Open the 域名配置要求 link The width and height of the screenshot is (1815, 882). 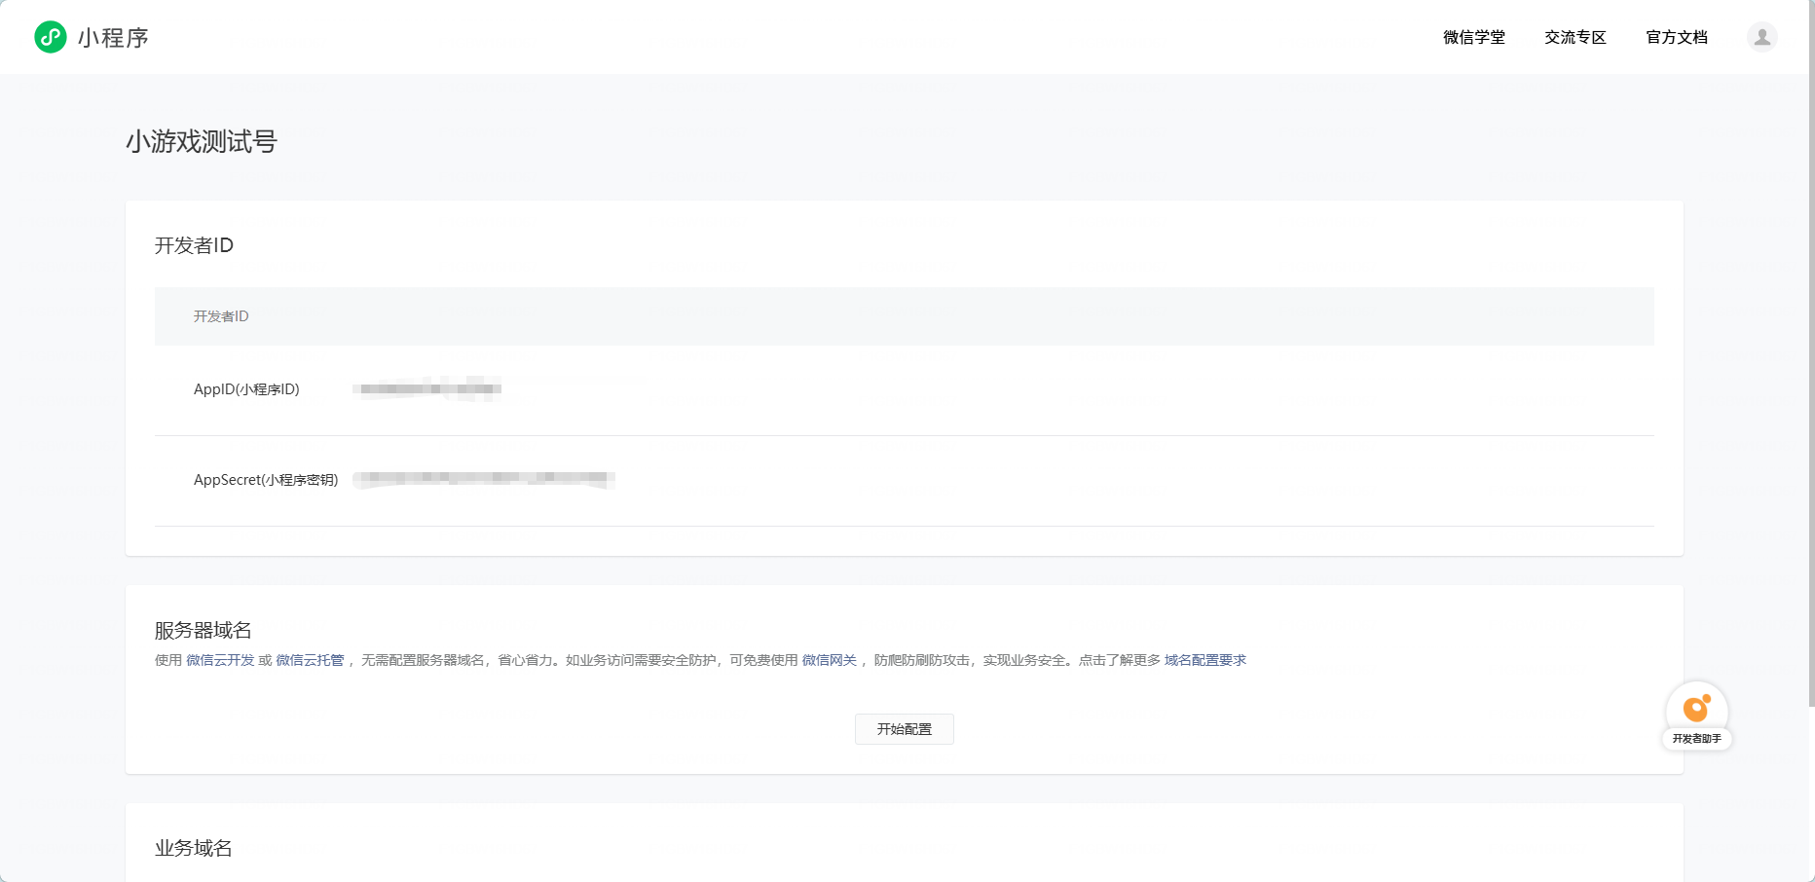[x=1205, y=660]
